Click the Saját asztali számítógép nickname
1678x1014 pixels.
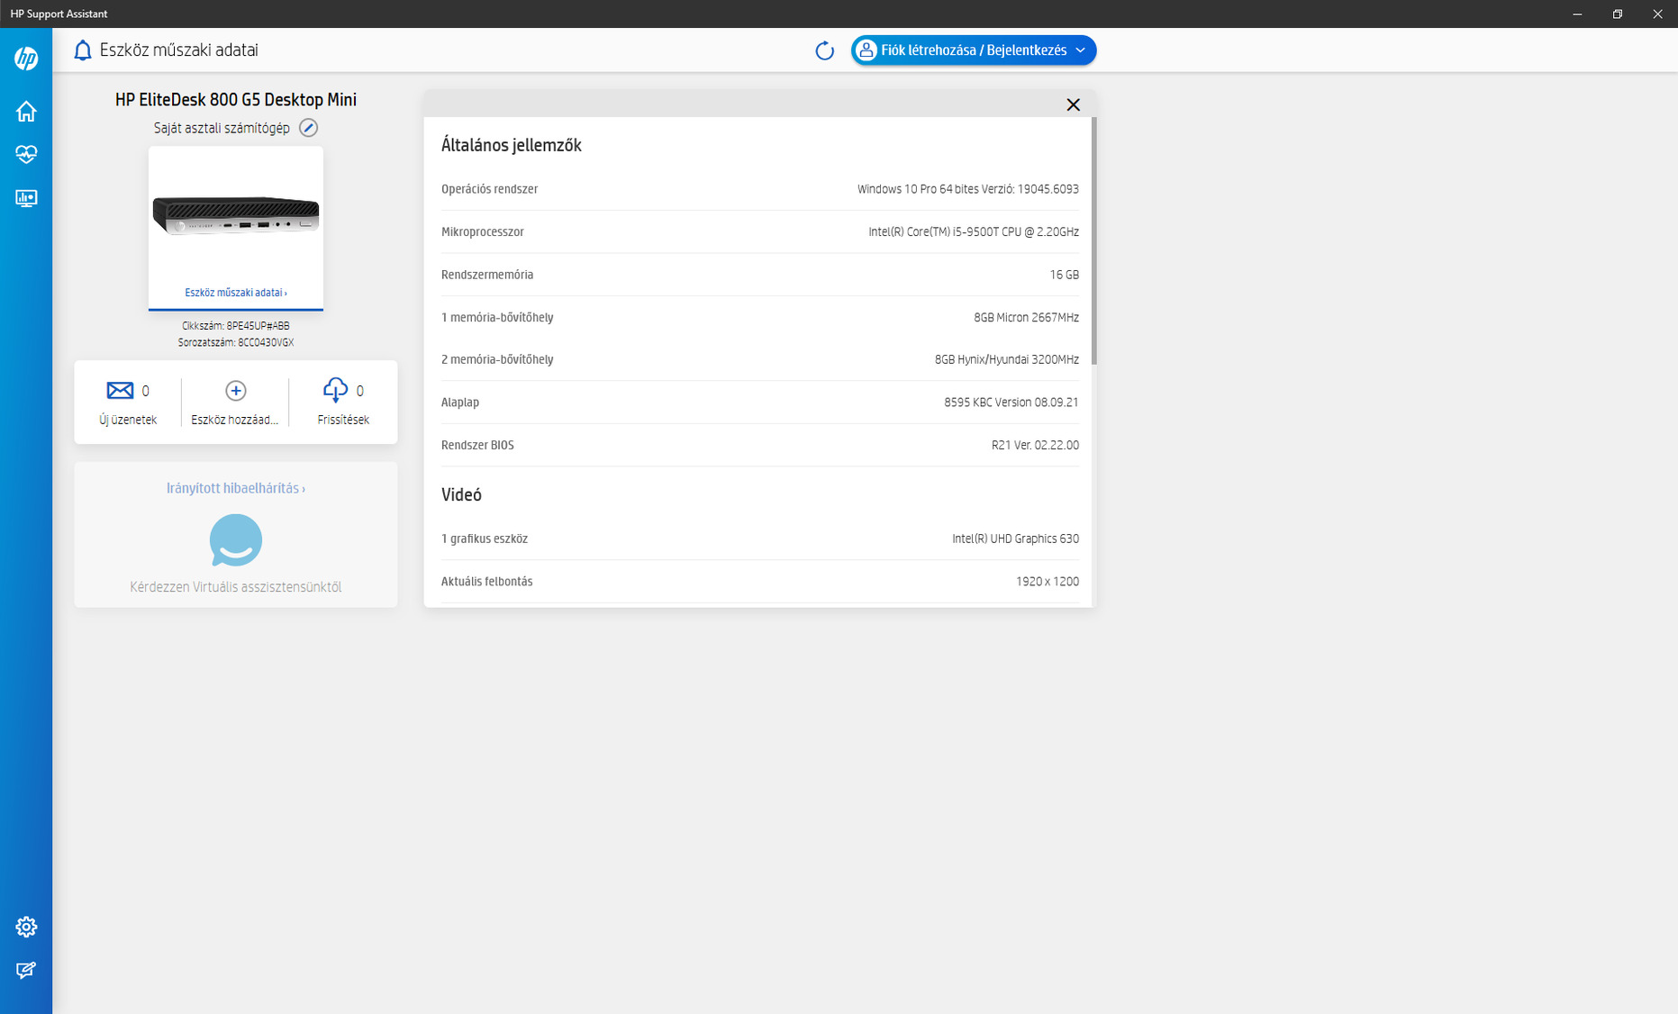click(x=222, y=128)
